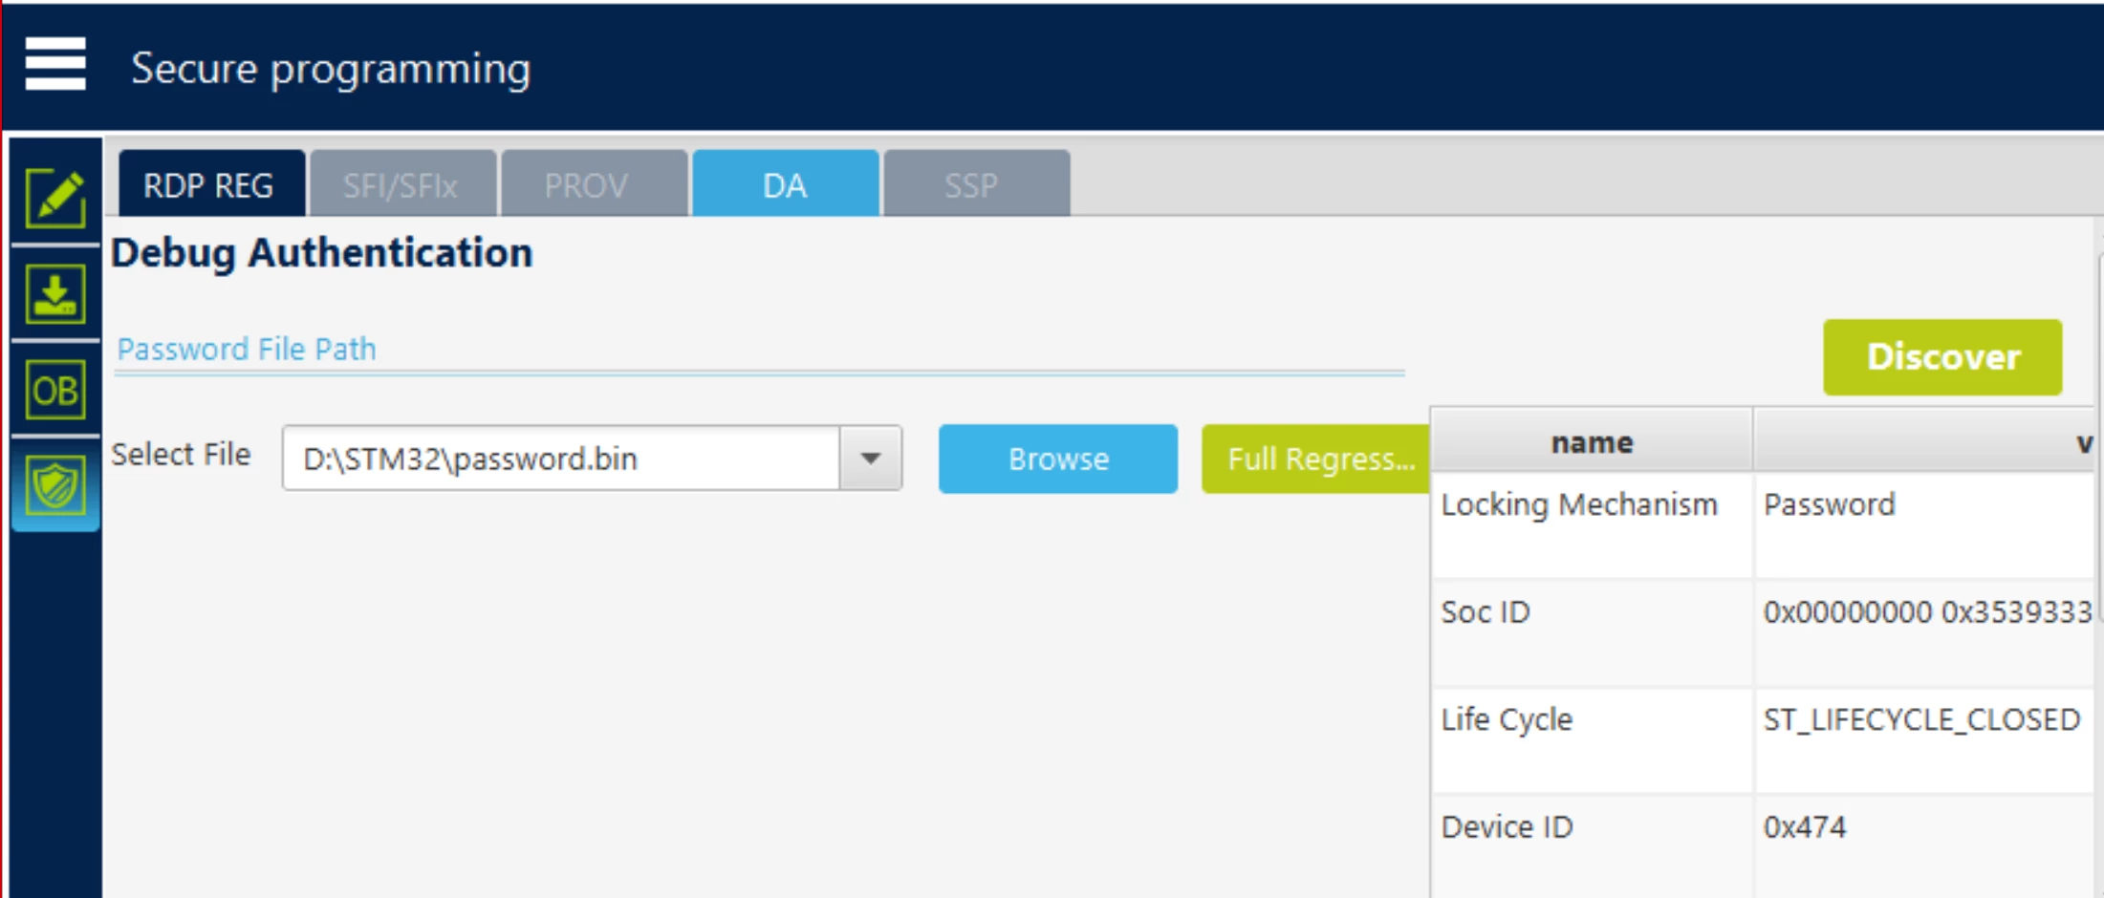The width and height of the screenshot is (2104, 898).
Task: Select the ST_LIFECYCLE_CLOSED value cell
Action: (1925, 740)
